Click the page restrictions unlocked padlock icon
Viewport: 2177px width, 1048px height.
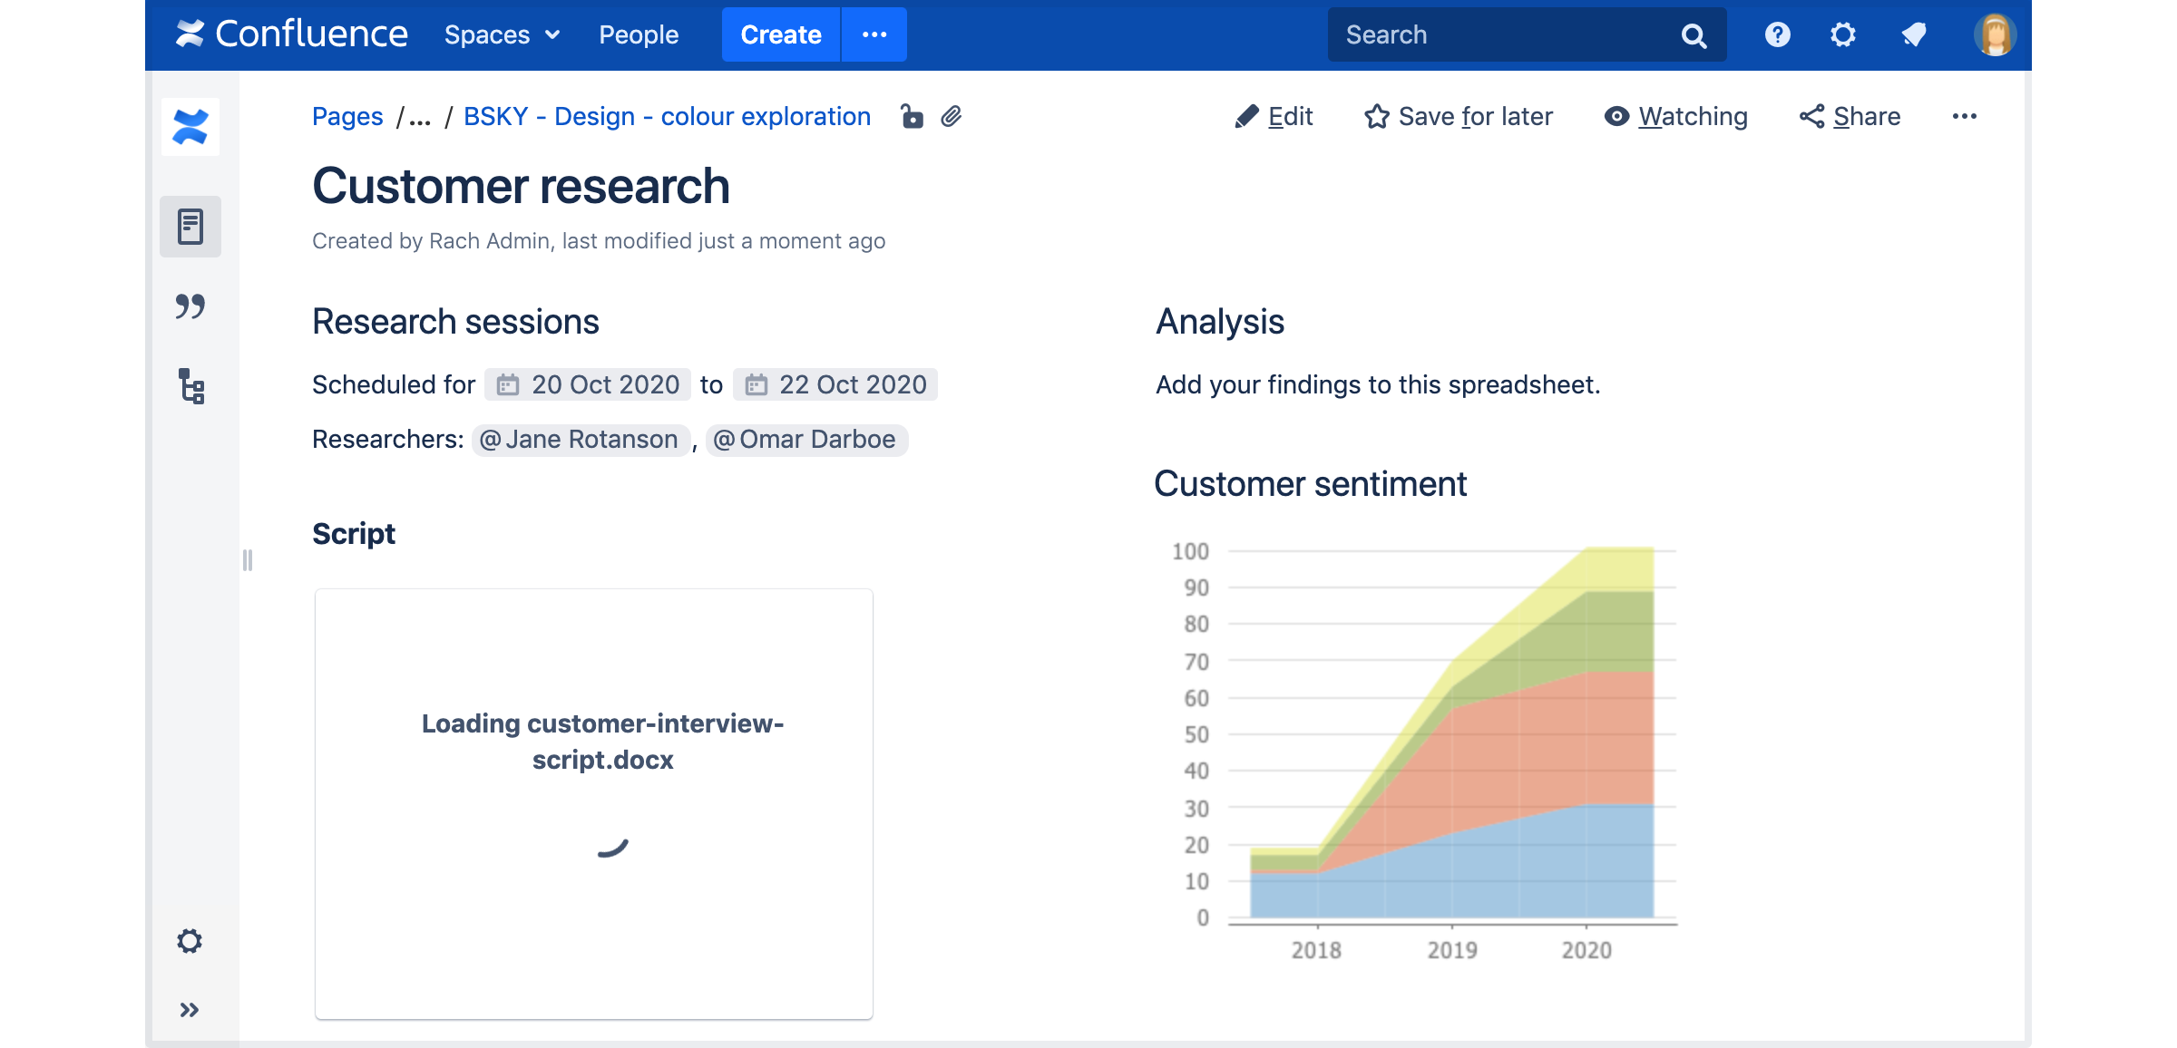point(912,116)
